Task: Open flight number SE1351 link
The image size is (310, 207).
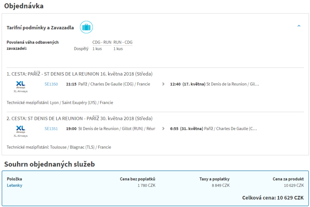Action: click(51, 129)
